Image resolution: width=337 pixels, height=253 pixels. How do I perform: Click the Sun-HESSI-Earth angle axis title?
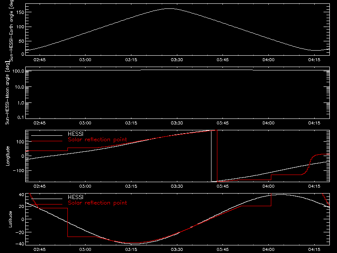(11, 30)
